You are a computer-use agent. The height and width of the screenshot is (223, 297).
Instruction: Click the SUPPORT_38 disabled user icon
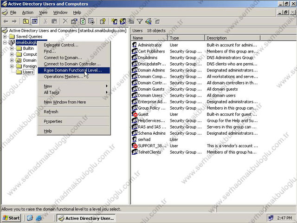point(135,145)
